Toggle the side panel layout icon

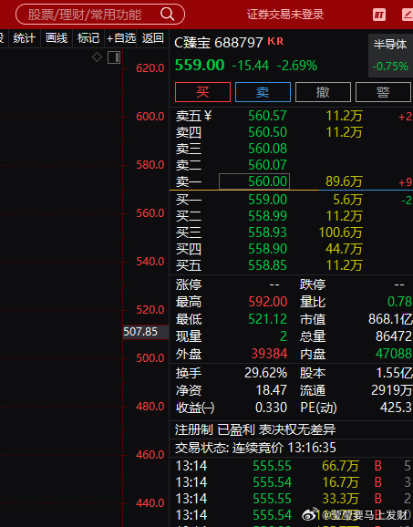point(114,57)
